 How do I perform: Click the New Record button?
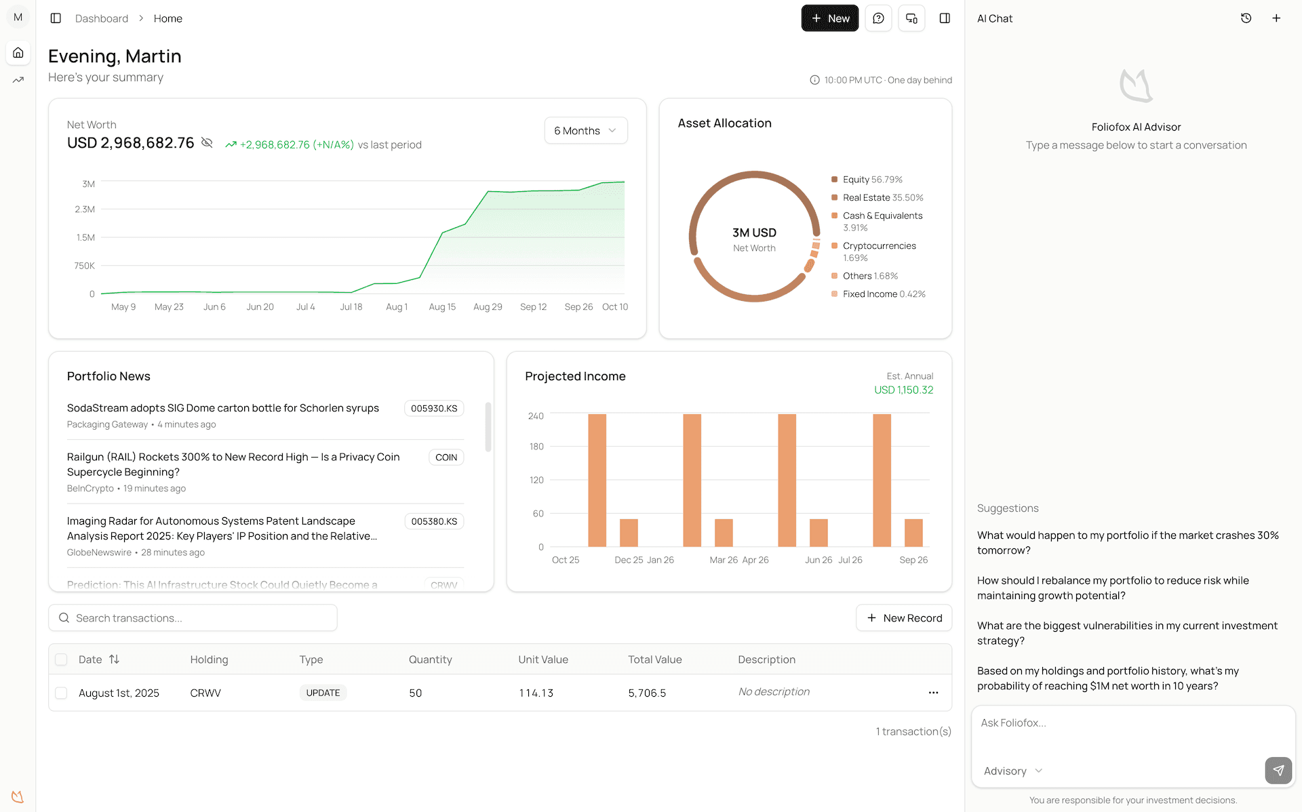tap(903, 617)
